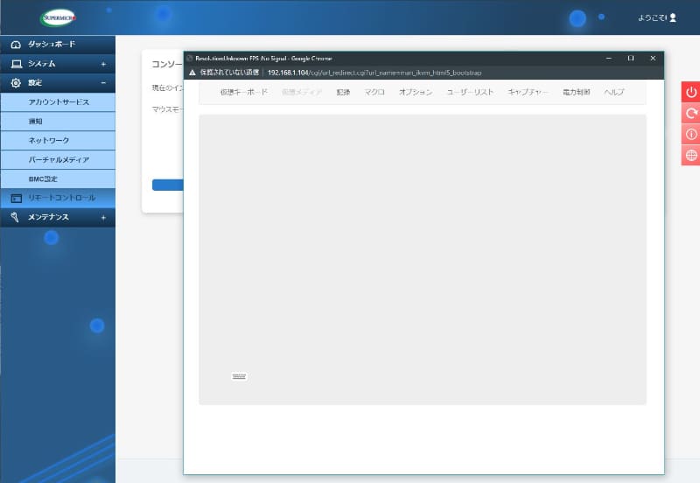Click the red power button icon
Screen dimensions: 700x483
(x=691, y=92)
